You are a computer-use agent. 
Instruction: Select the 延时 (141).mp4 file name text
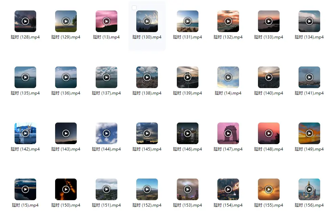click(x=309, y=93)
